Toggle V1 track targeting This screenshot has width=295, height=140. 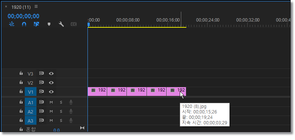(x=30, y=92)
